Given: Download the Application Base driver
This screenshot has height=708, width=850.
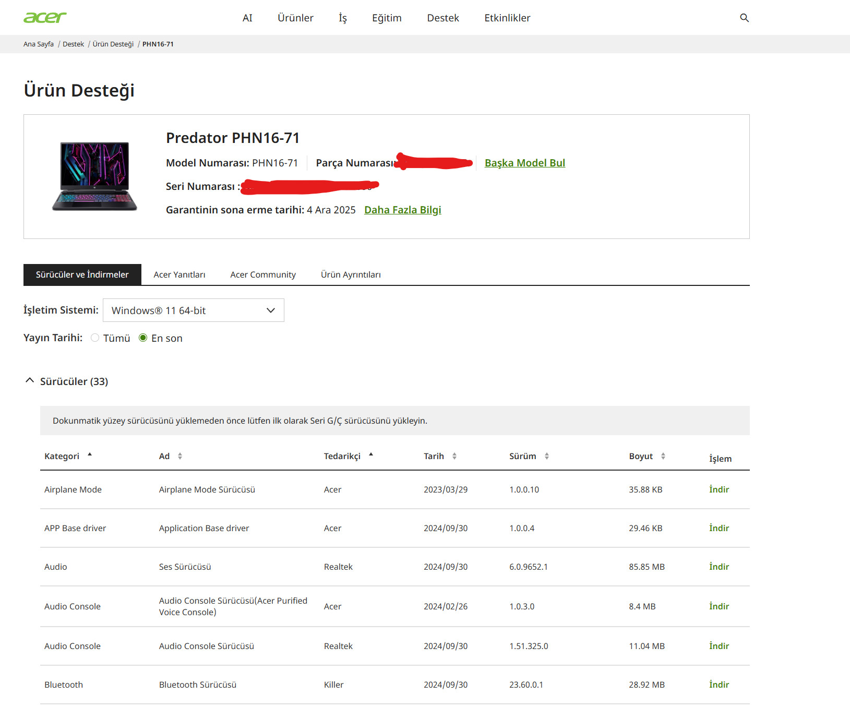Looking at the screenshot, I should pyautogui.click(x=719, y=528).
